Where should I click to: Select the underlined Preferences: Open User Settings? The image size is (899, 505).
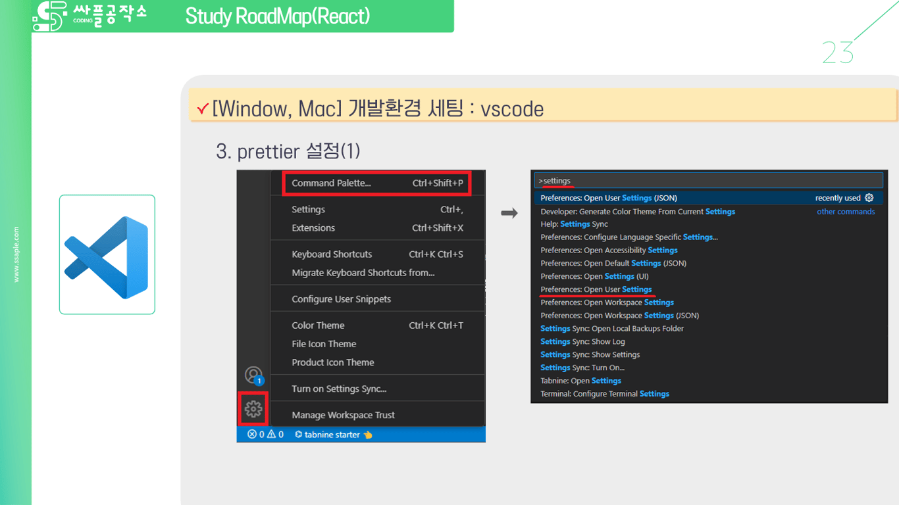click(x=596, y=289)
